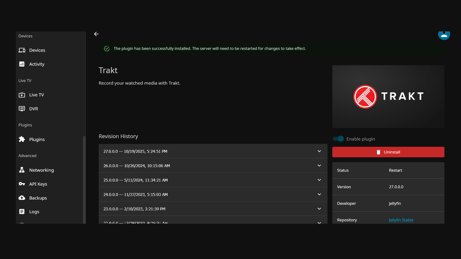Image resolution: width=461 pixels, height=259 pixels.
Task: Click the green success checkmark icon
Action: pyautogui.click(x=107, y=49)
